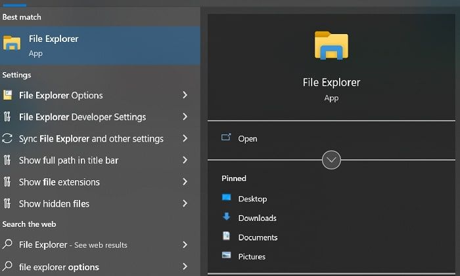Image resolution: width=460 pixels, height=276 pixels.
Task: Click the Open launch icon in preview pane
Action: click(226, 137)
